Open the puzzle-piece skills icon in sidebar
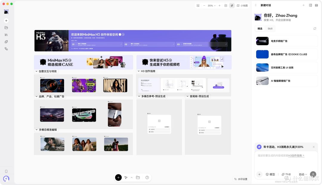The height and width of the screenshot is (185, 322). [x=6, y=42]
